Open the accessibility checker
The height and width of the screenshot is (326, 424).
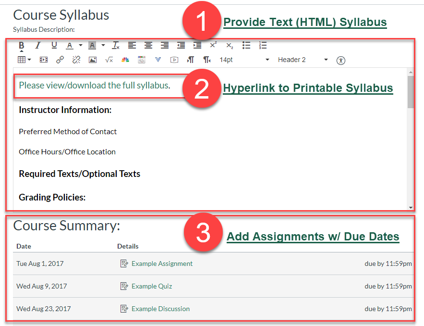[341, 60]
